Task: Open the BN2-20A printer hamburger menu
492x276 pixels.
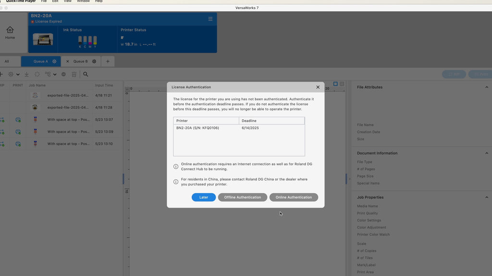Action: click(210, 19)
